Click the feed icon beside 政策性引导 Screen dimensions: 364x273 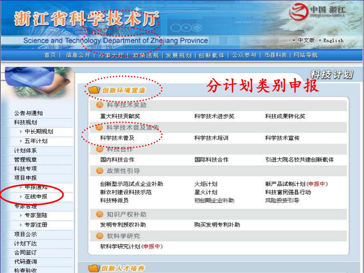pyautogui.click(x=100, y=171)
